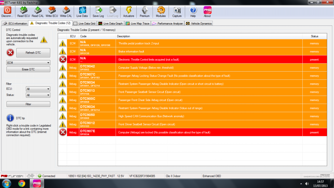Show hidden system tray icons
The image size is (334, 188).
(x=301, y=184)
